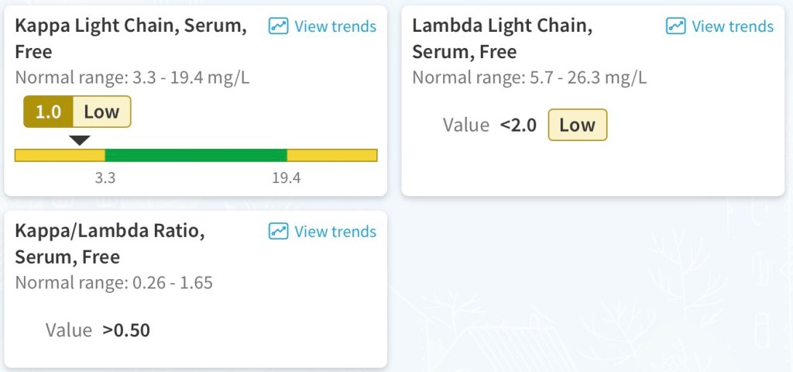Click the 1.0 Low result badge
Image resolution: width=793 pixels, height=372 pixels.
point(77,112)
